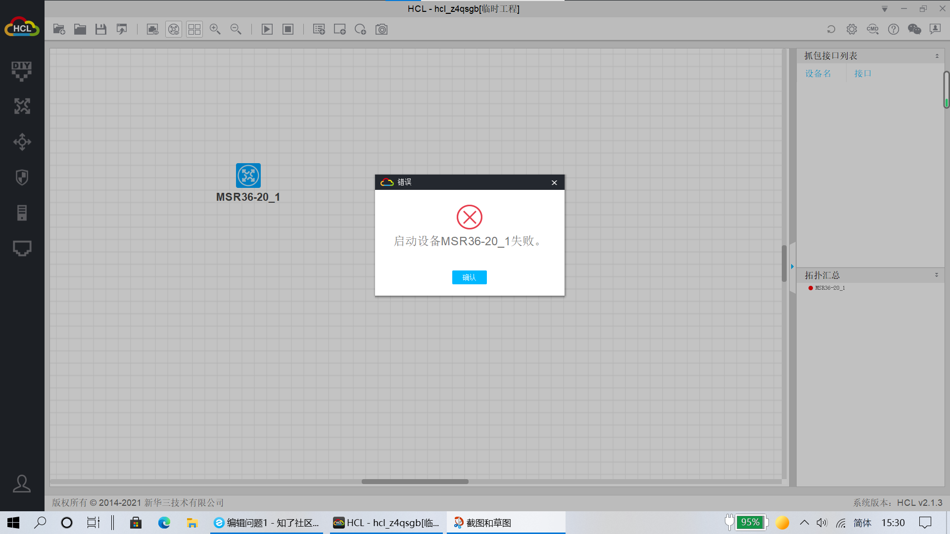The width and height of the screenshot is (950, 534).
Task: Select MSR36-20_1 in topology summary
Action: point(830,288)
